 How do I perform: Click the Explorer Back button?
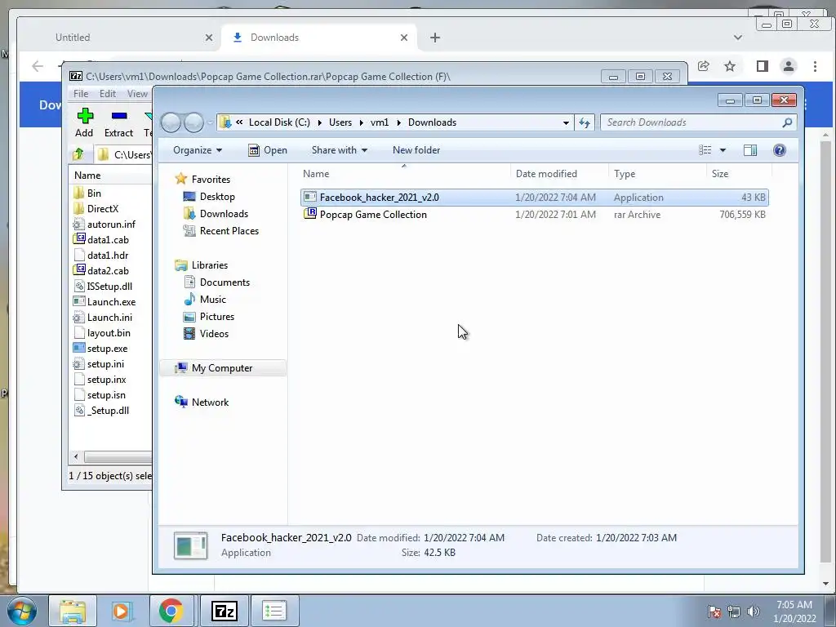click(171, 122)
